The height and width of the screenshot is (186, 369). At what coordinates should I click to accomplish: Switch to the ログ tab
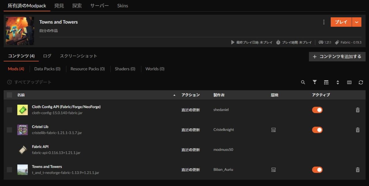(x=47, y=56)
